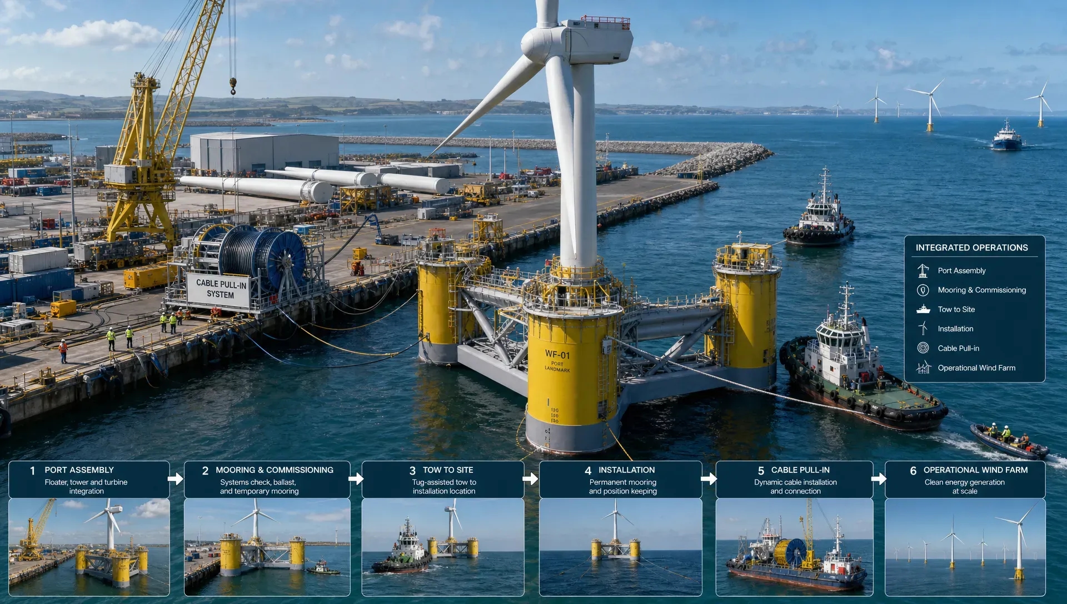This screenshot has width=1067, height=604.
Task: Open step 2 Mooring & Commissioning header
Action: point(267,480)
